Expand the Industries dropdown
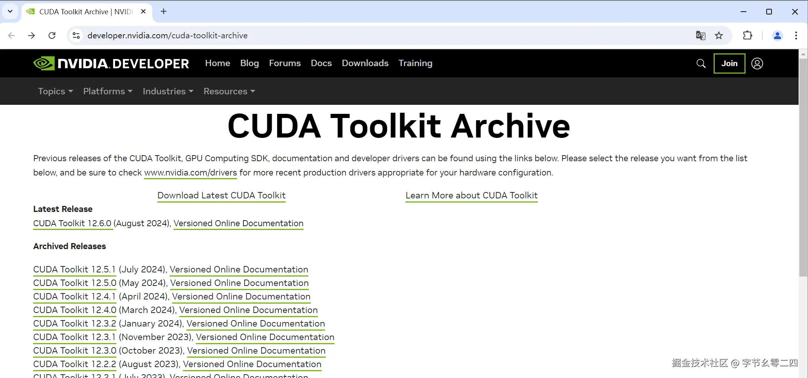This screenshot has width=808, height=378. pos(168,91)
